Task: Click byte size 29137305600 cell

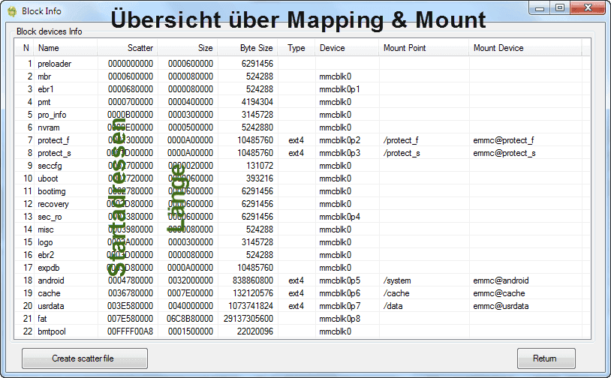Action: (248, 319)
